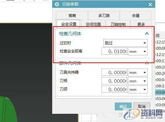Open the 更多 tab
Viewport: 165px width, 122px height.
(x=141, y=24)
